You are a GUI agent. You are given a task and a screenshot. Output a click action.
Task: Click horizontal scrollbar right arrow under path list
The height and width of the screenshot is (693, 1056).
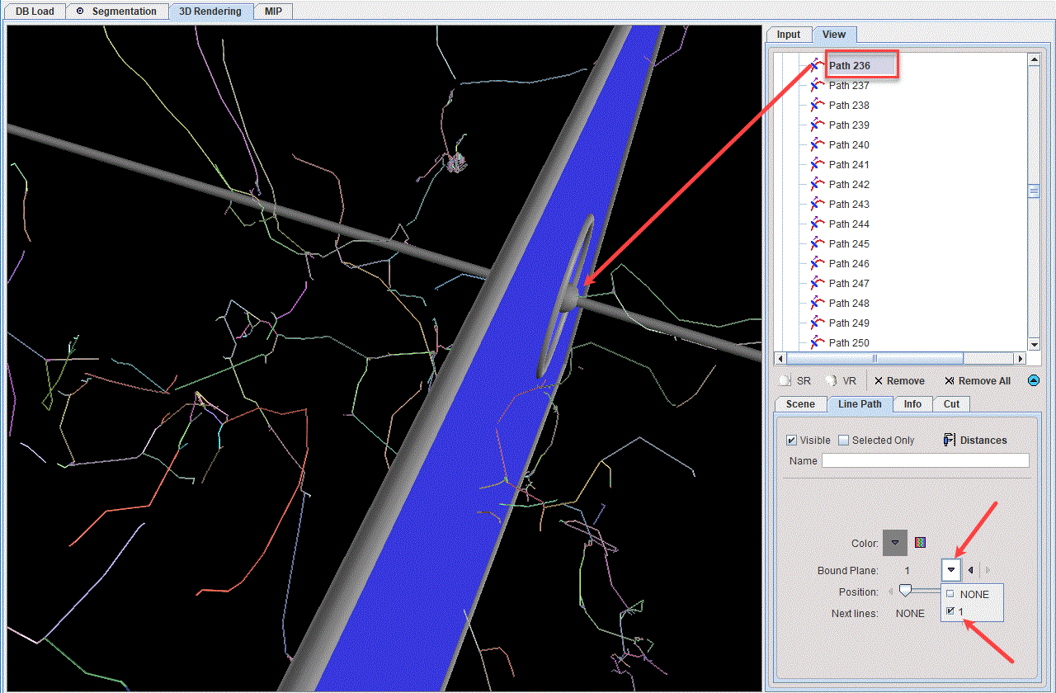[1021, 358]
